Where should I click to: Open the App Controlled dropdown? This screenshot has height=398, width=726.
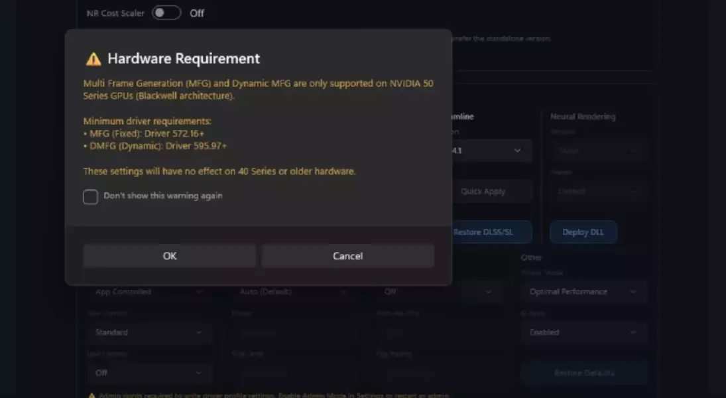pyautogui.click(x=149, y=292)
